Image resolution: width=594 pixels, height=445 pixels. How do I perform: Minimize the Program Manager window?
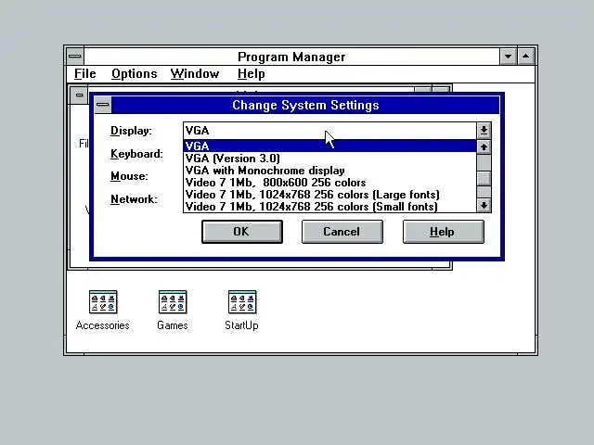click(x=508, y=57)
